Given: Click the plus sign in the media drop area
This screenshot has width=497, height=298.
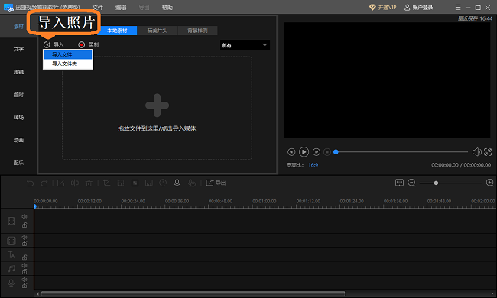Looking at the screenshot, I should (157, 105).
